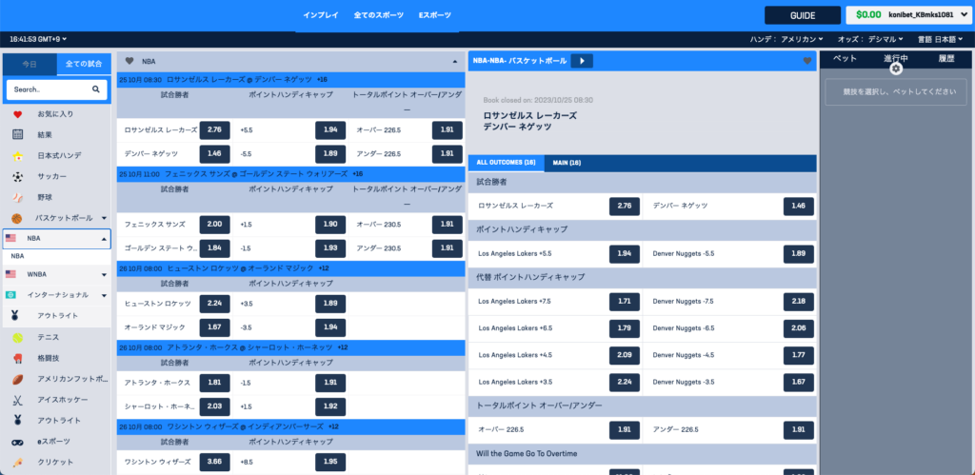The height and width of the screenshot is (475, 975).
Task: Collapse the NBA match list arrow
Action: pyautogui.click(x=454, y=62)
